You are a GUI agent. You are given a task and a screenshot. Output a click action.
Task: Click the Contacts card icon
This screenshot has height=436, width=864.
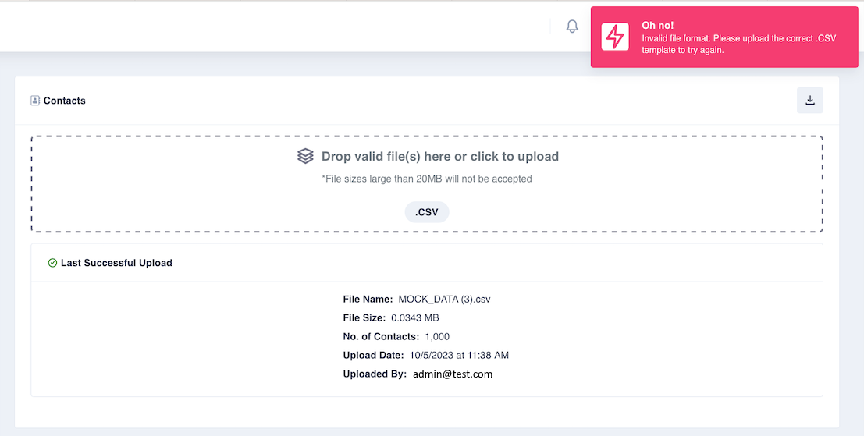pyautogui.click(x=35, y=101)
